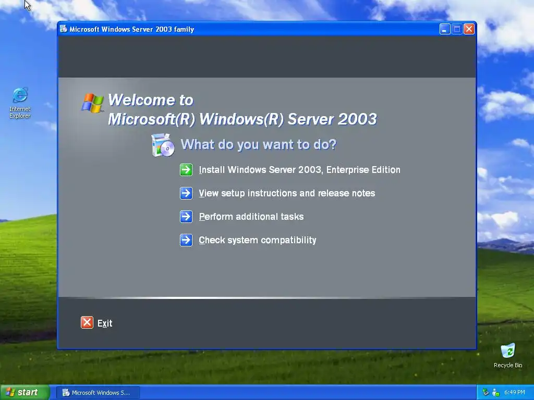Click the red X Exit icon

tap(87, 322)
